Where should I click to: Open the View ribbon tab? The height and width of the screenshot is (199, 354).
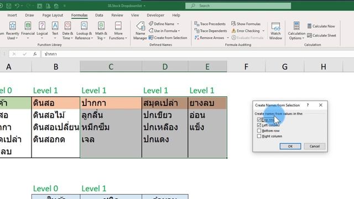135,15
